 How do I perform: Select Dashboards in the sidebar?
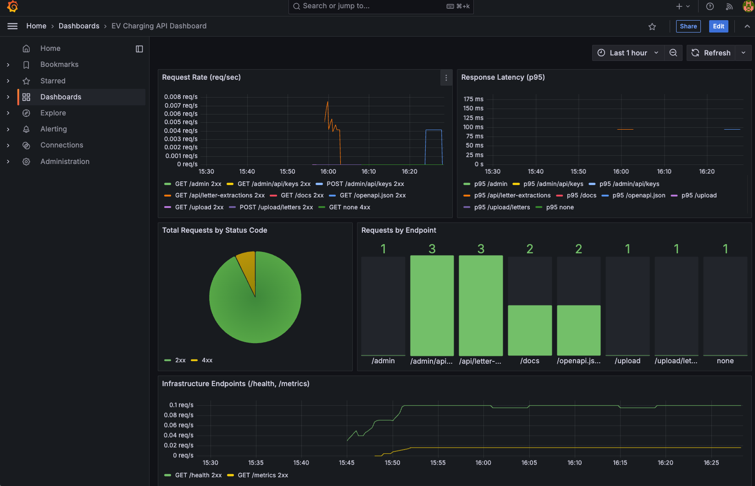click(x=61, y=97)
